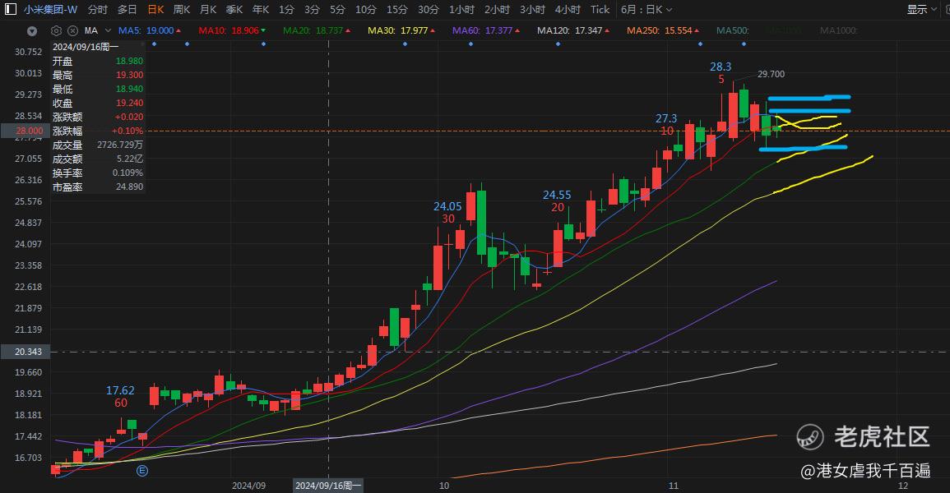
Task: Select the 季K quarterly candlestick tab
Action: tap(234, 10)
